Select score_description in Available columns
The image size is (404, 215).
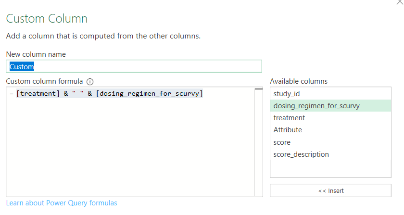point(330,154)
